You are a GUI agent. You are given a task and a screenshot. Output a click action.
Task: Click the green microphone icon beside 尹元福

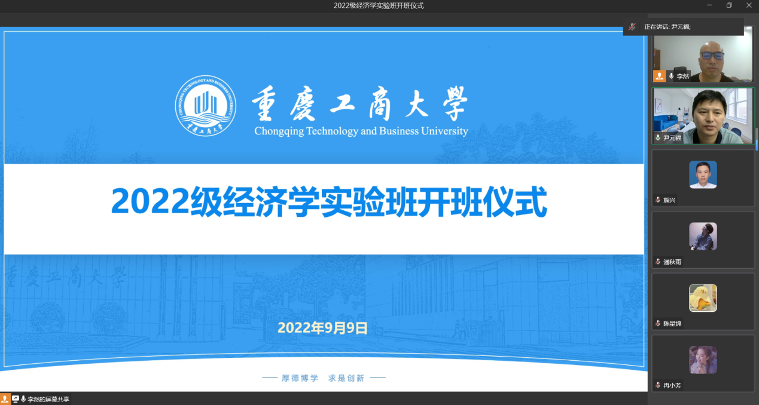click(x=658, y=137)
